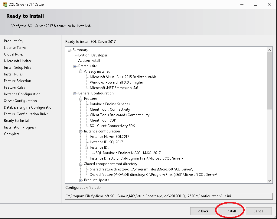Viewport: 277px width, 219px height.
Task: Select Microsoft Visual C++ 2015 Redistributable row
Action: pos(123,77)
